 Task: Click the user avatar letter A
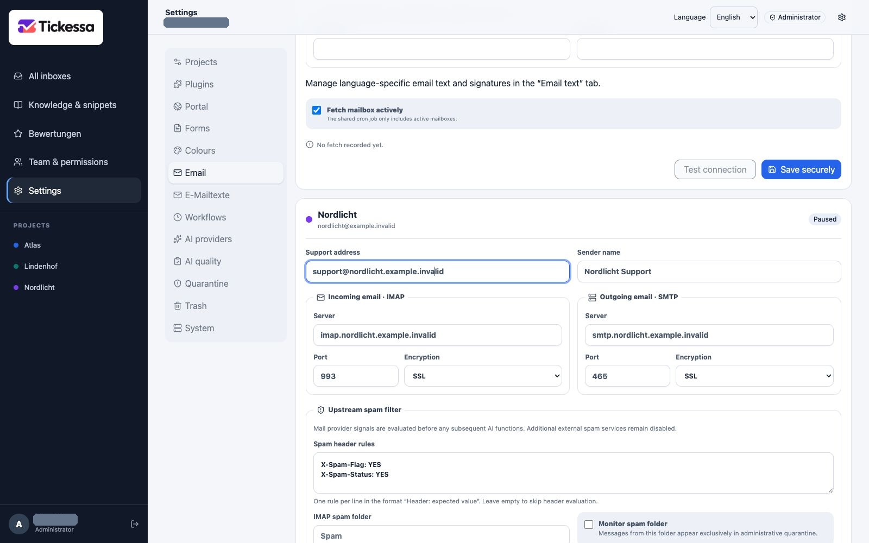(x=19, y=524)
